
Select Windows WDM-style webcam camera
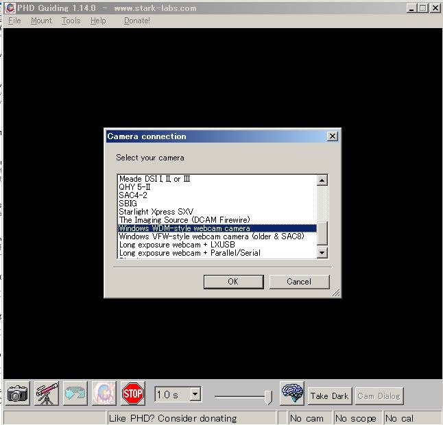tap(217, 228)
